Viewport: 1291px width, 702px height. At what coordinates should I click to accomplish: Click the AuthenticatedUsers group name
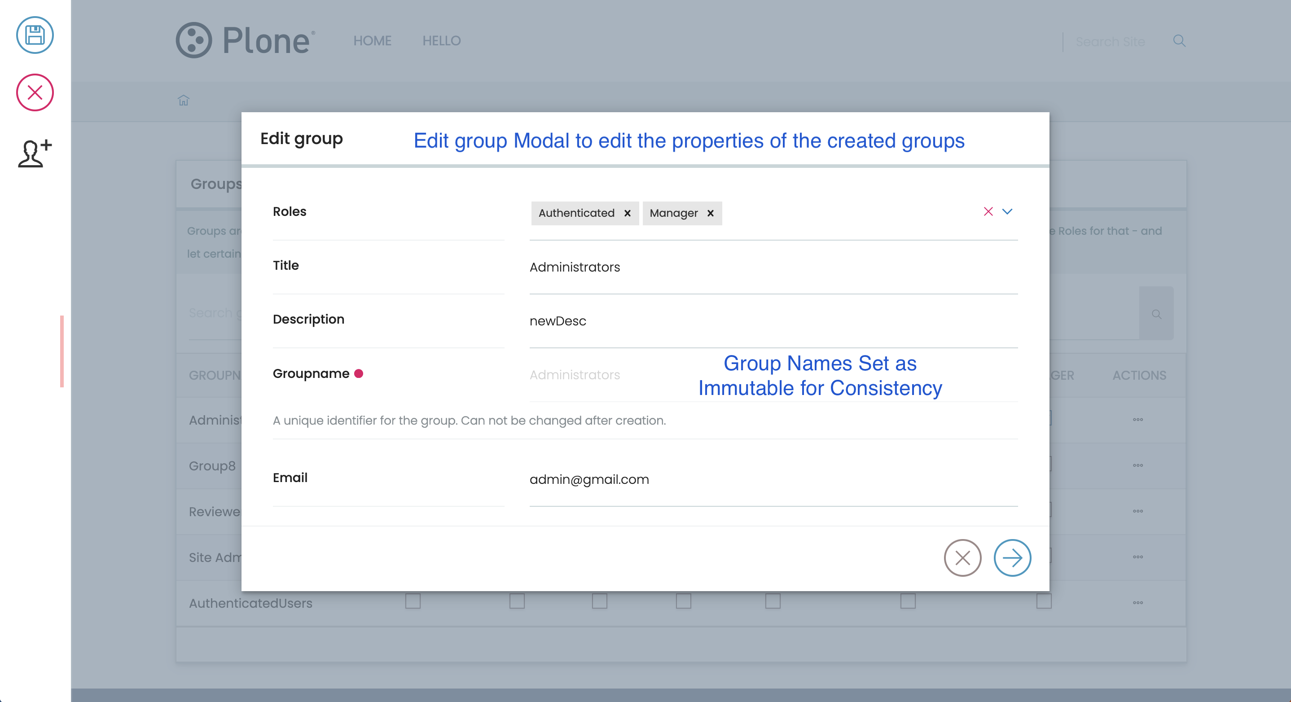[x=250, y=603]
